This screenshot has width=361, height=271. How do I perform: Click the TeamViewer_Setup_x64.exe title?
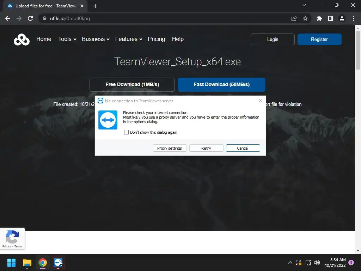click(x=178, y=62)
